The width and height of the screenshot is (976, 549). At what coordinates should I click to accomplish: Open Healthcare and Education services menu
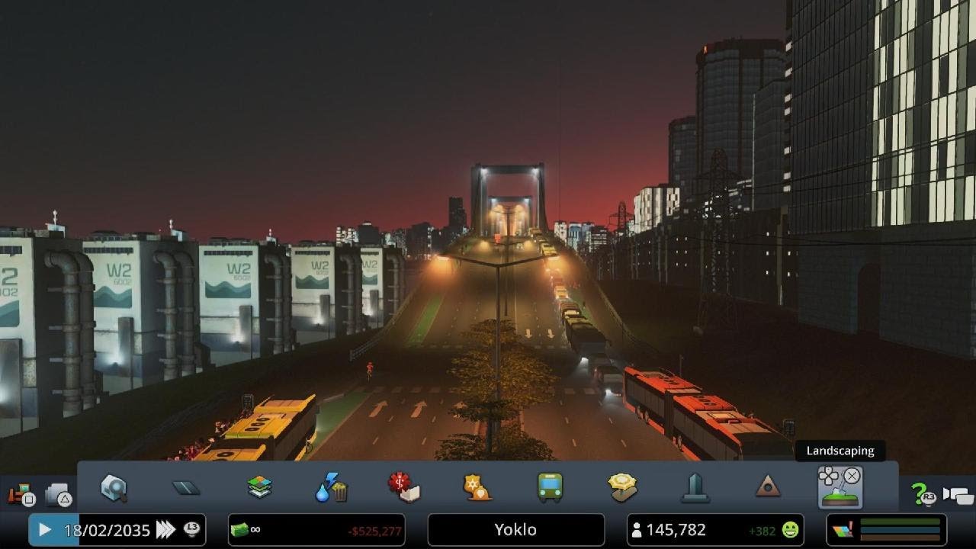[404, 488]
